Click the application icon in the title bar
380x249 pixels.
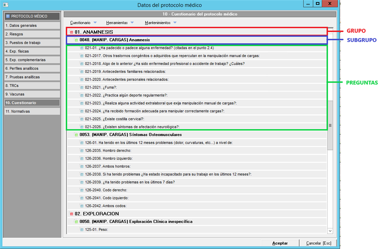click(x=5, y=5)
